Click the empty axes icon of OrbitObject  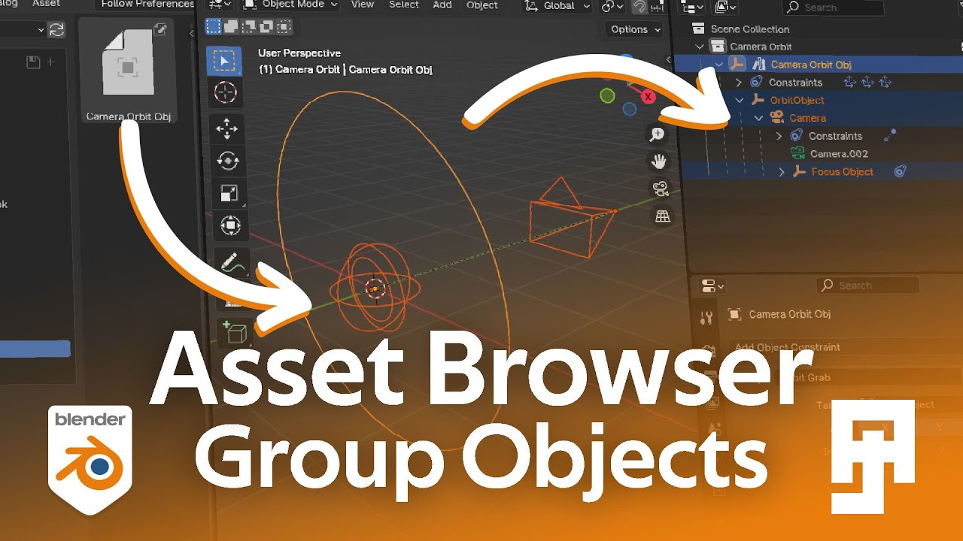point(758,100)
